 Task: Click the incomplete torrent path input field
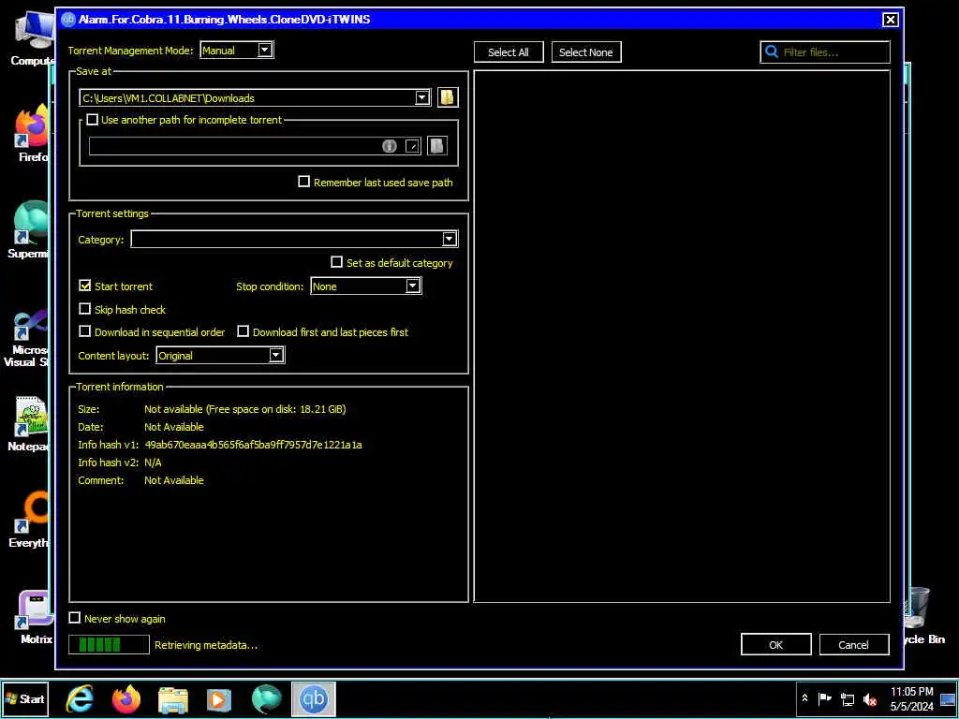tap(255, 146)
